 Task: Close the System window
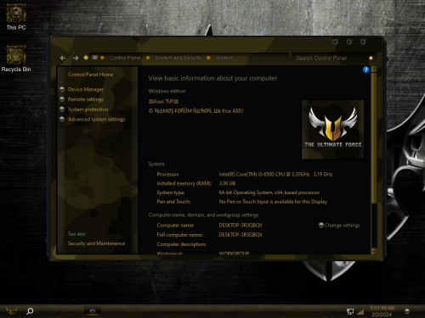[x=363, y=42]
